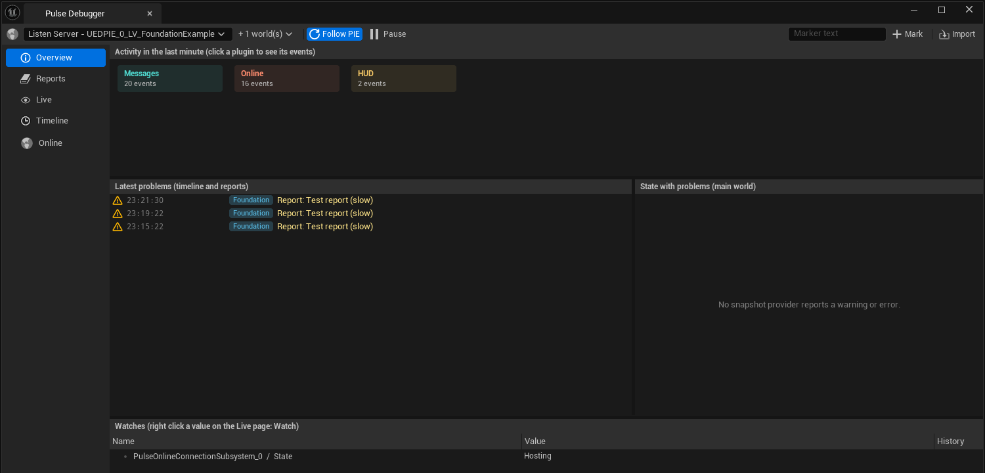This screenshot has height=473, width=985.
Task: Click the Online globe icon in sidebar
Action: (26, 143)
